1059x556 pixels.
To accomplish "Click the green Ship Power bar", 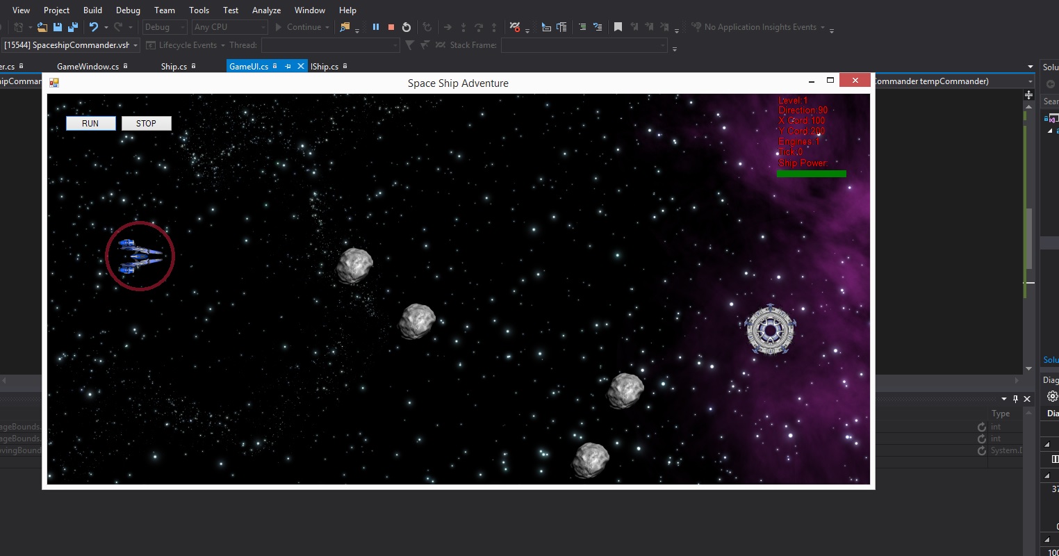I will click(x=811, y=173).
